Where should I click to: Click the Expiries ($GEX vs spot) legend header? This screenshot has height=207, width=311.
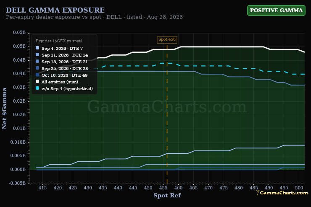coord(59,41)
